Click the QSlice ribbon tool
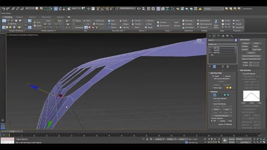 pyautogui.click(x=87, y=21)
